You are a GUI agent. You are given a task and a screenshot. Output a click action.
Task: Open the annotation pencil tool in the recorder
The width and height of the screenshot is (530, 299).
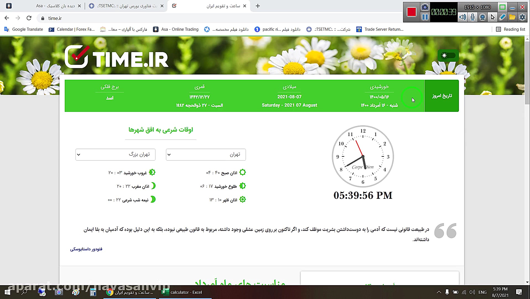[x=502, y=17]
